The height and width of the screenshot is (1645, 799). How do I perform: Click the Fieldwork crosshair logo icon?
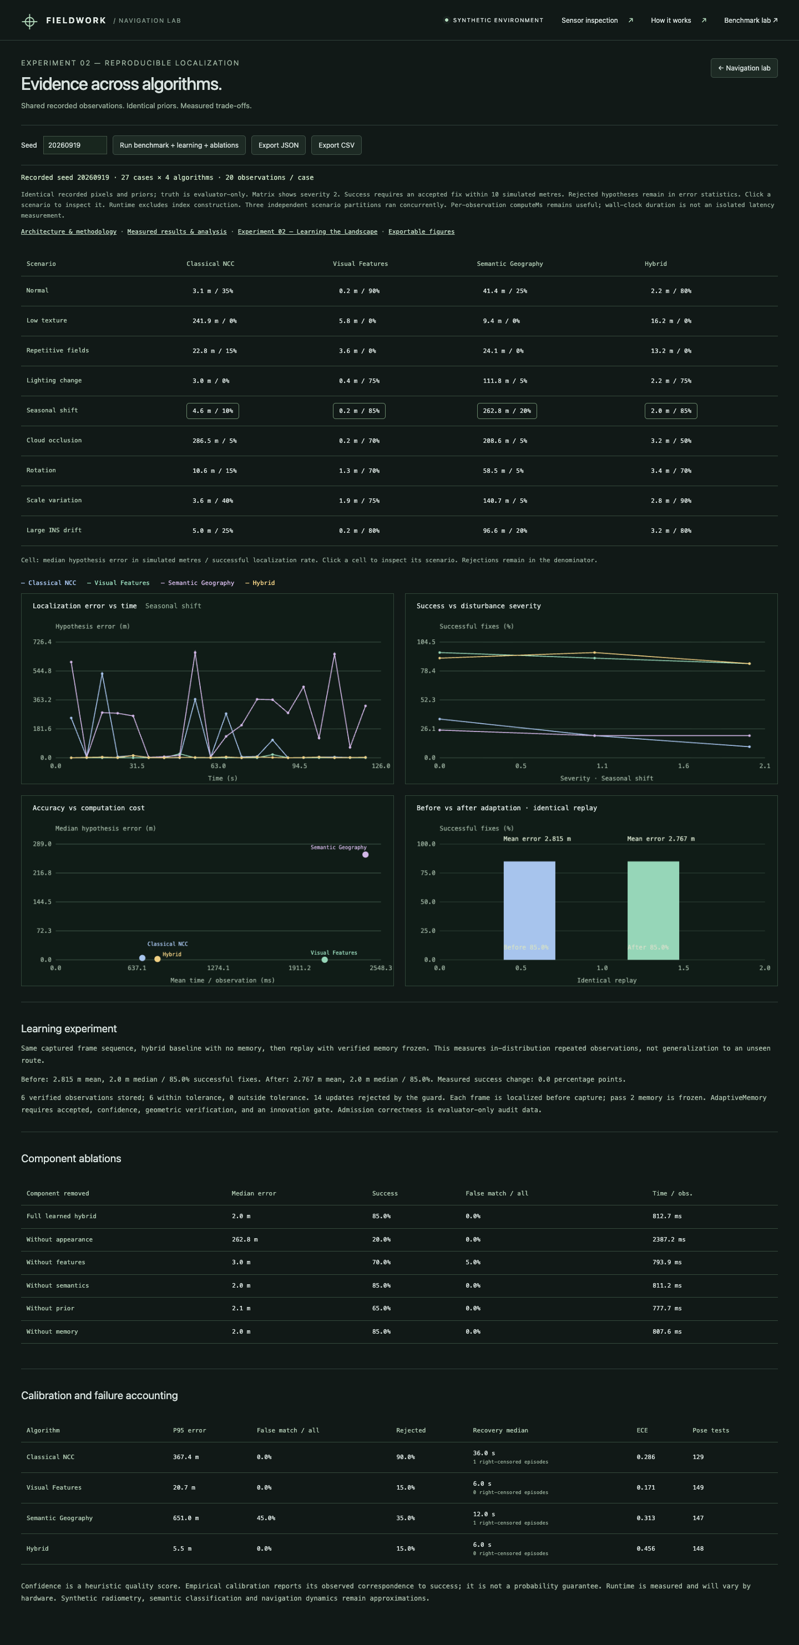point(29,21)
